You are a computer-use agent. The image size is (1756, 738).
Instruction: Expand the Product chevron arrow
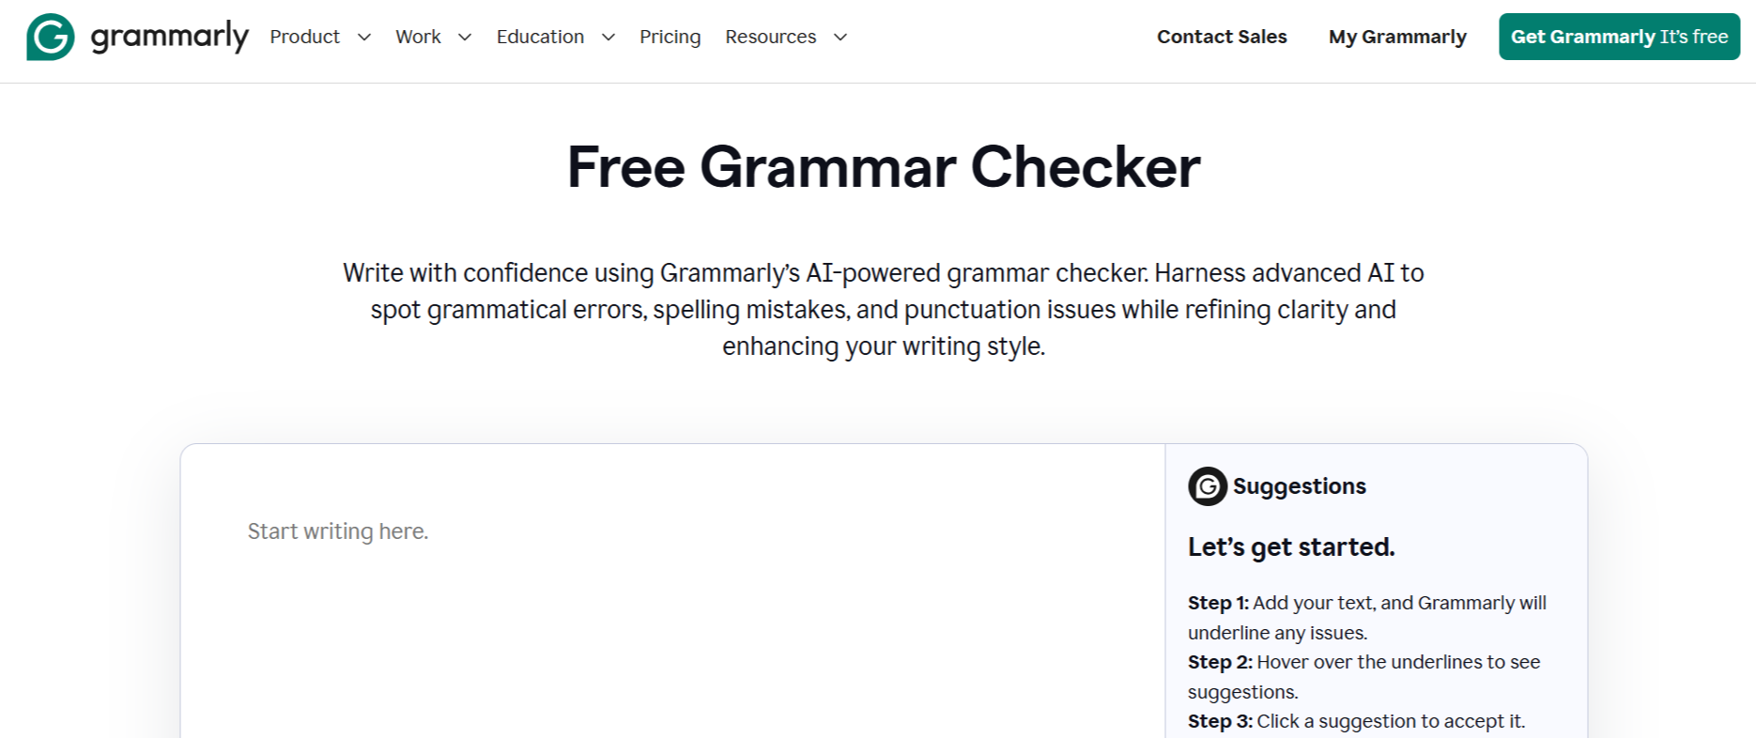364,38
